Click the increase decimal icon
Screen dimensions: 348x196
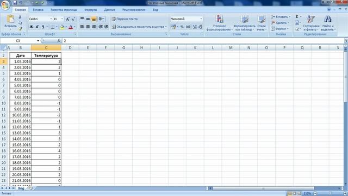point(195,27)
